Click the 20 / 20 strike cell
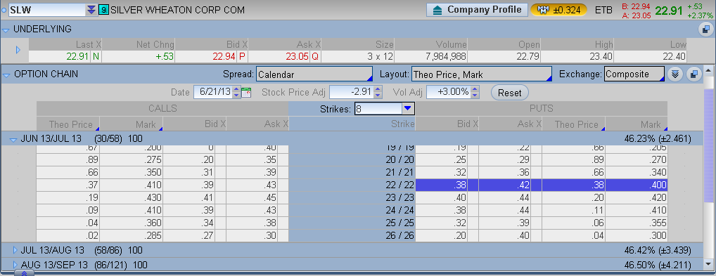Image resolution: width=716 pixels, height=276 pixels. [x=352, y=159]
